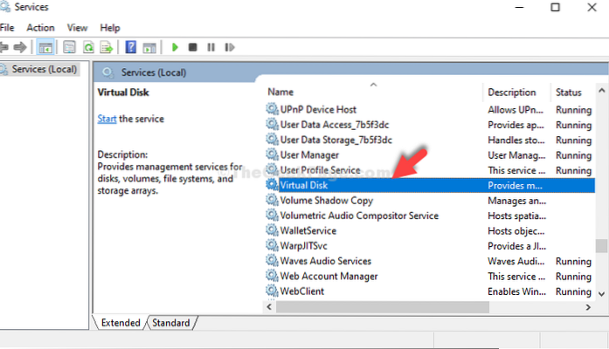Image resolution: width=609 pixels, height=349 pixels.
Task: Toggle Show/Hide Console Tree icon
Action: coord(45,47)
